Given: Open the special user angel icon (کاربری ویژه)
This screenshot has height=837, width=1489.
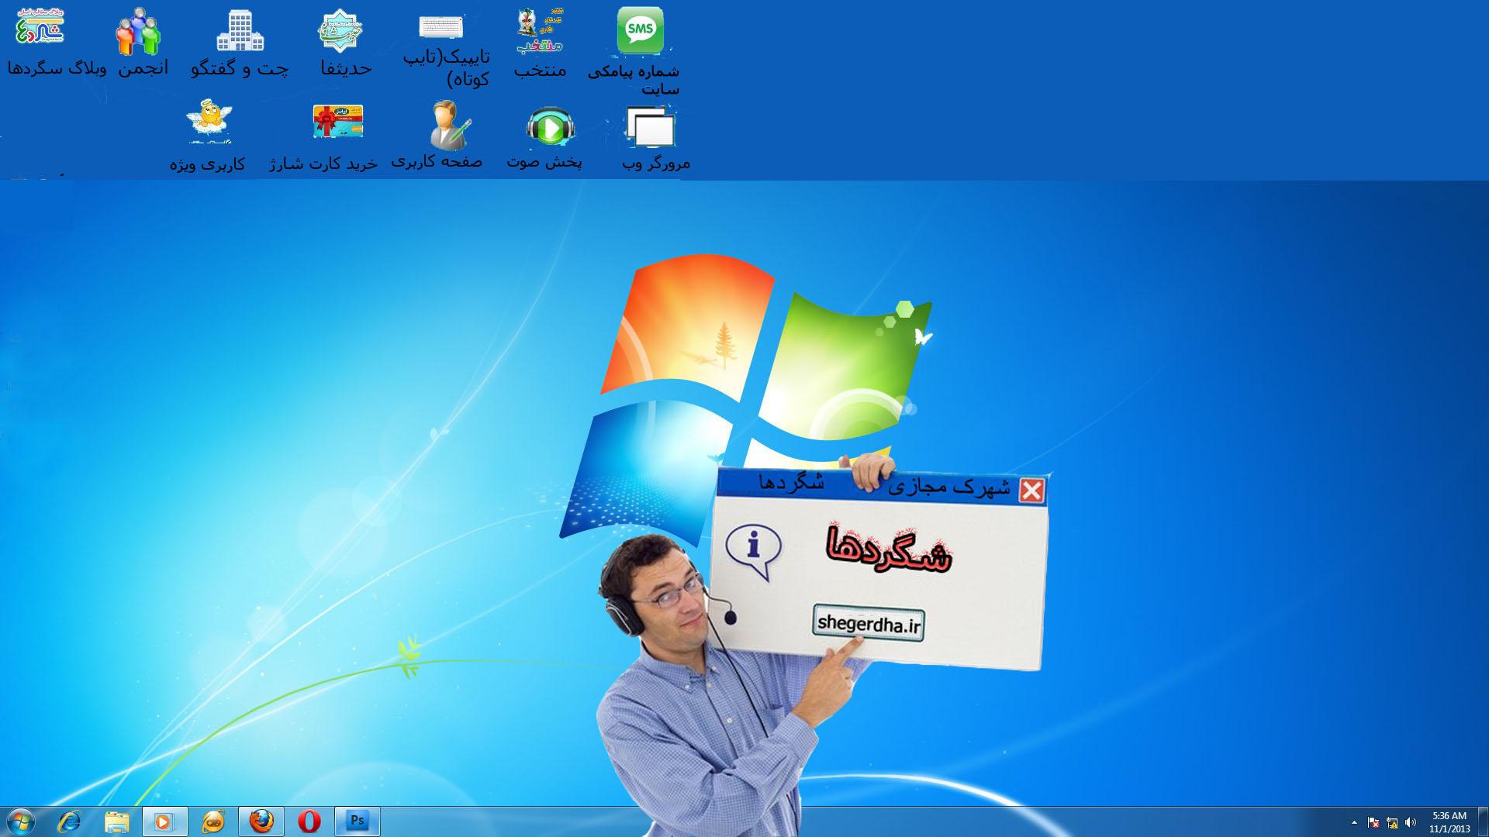Looking at the screenshot, I should 209,120.
